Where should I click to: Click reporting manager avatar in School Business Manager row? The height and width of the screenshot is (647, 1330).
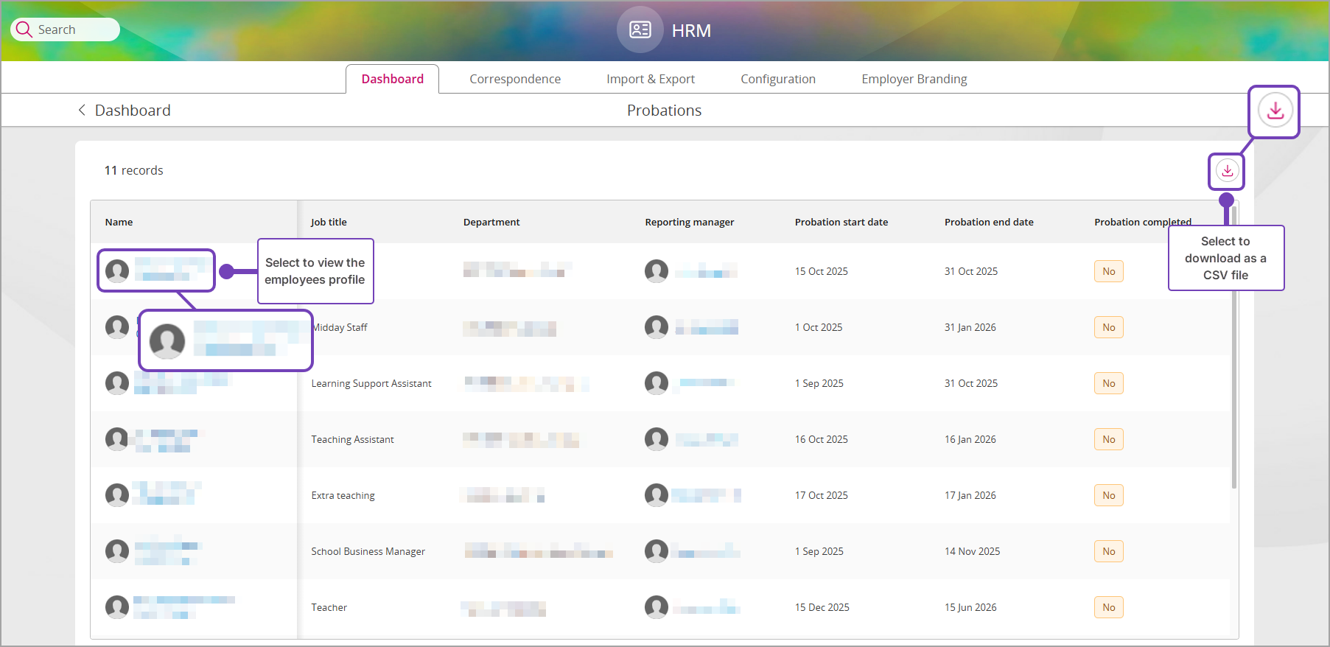656,551
